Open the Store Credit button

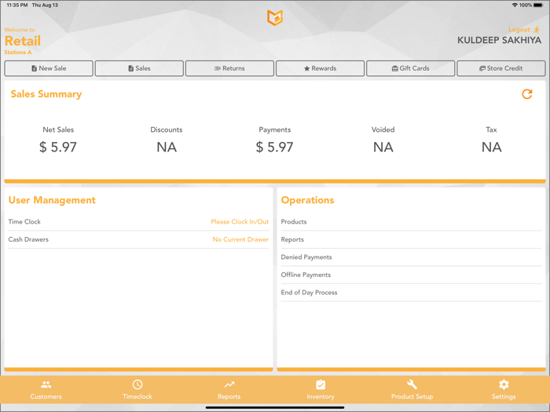click(x=501, y=68)
